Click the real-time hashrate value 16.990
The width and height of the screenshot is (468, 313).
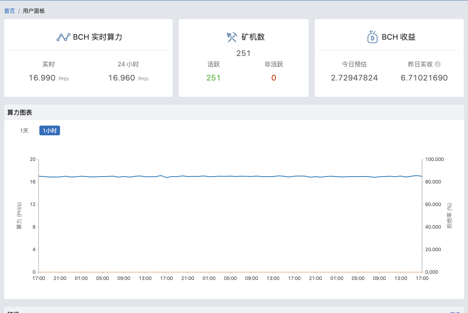[42, 78]
